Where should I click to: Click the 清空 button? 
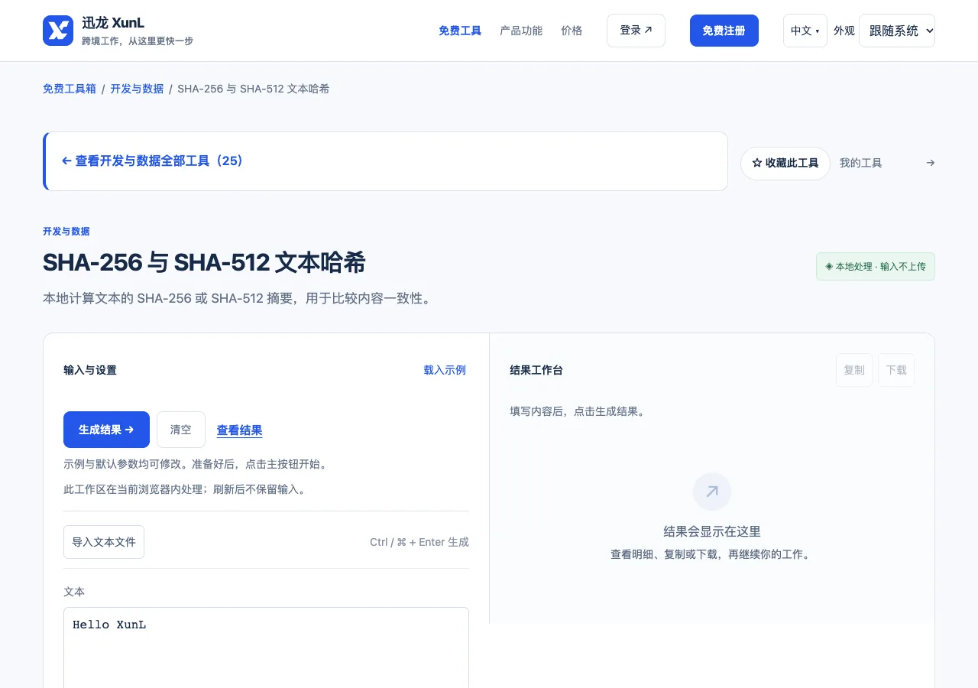coord(181,430)
